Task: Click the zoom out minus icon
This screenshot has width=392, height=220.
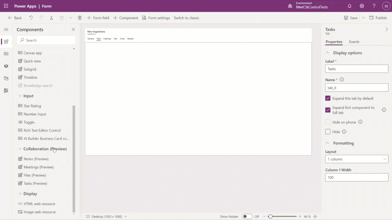Action: (264, 216)
